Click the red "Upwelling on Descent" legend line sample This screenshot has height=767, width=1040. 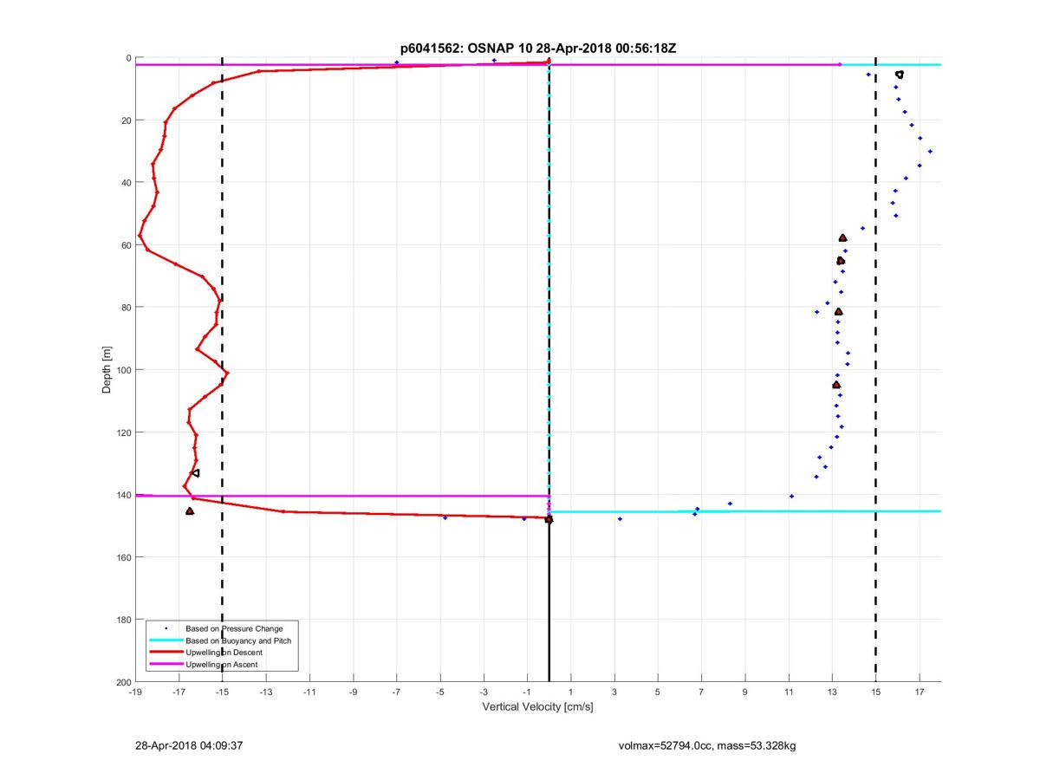tap(166, 653)
